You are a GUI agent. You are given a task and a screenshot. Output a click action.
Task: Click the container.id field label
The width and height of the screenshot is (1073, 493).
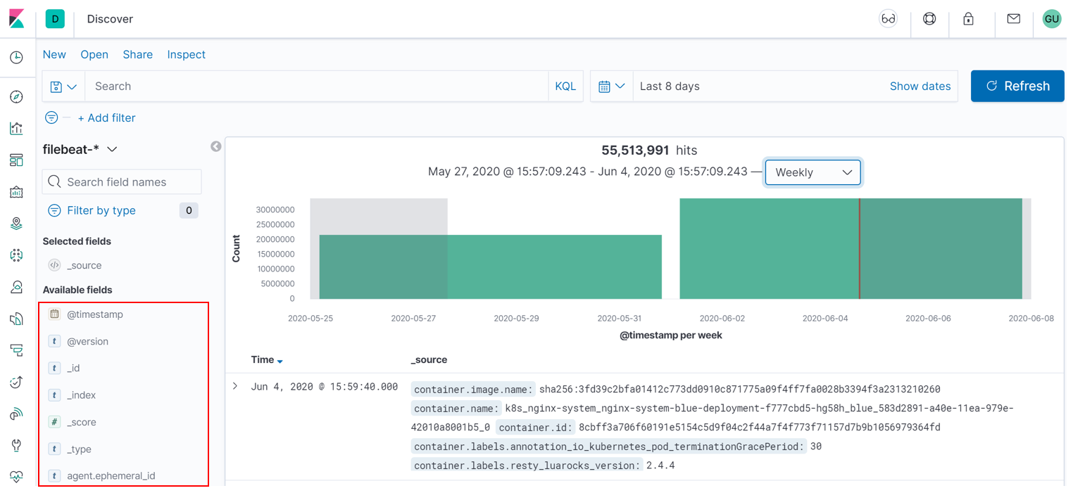click(x=536, y=427)
